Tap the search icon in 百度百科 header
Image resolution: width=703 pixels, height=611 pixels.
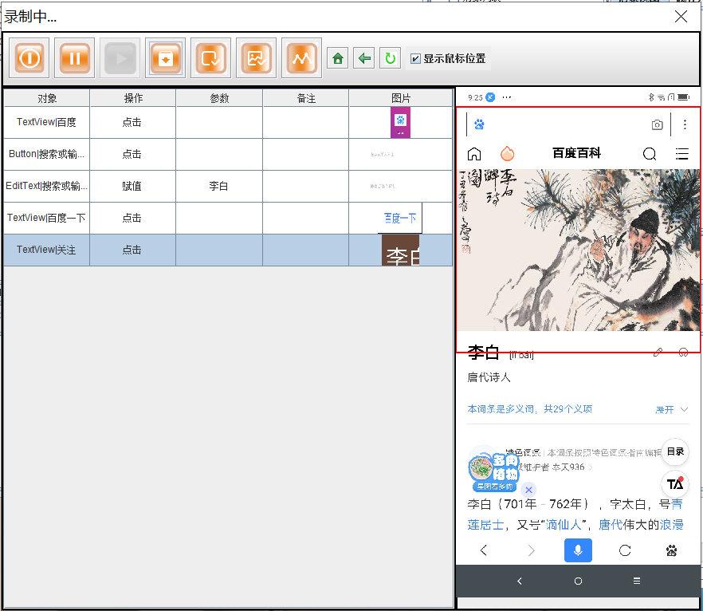tap(650, 154)
